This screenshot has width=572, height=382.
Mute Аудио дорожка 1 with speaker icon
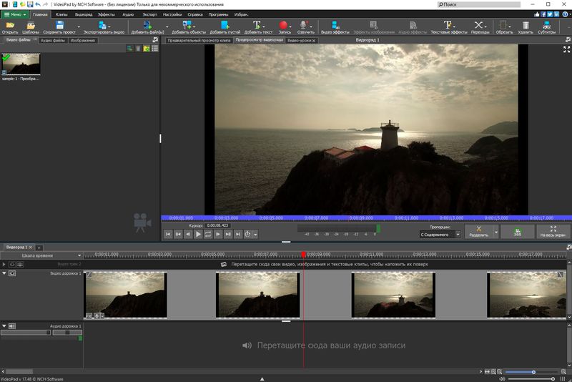[12, 326]
